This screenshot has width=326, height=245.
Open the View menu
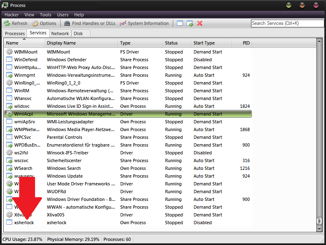pyautogui.click(x=29, y=15)
